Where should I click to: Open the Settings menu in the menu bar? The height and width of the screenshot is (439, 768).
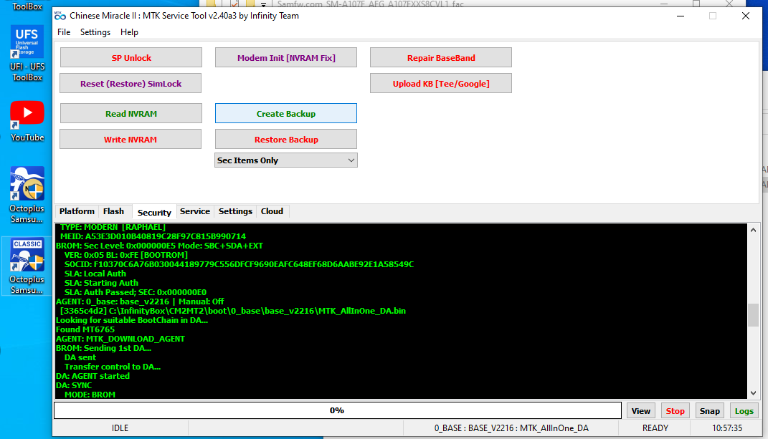click(95, 32)
